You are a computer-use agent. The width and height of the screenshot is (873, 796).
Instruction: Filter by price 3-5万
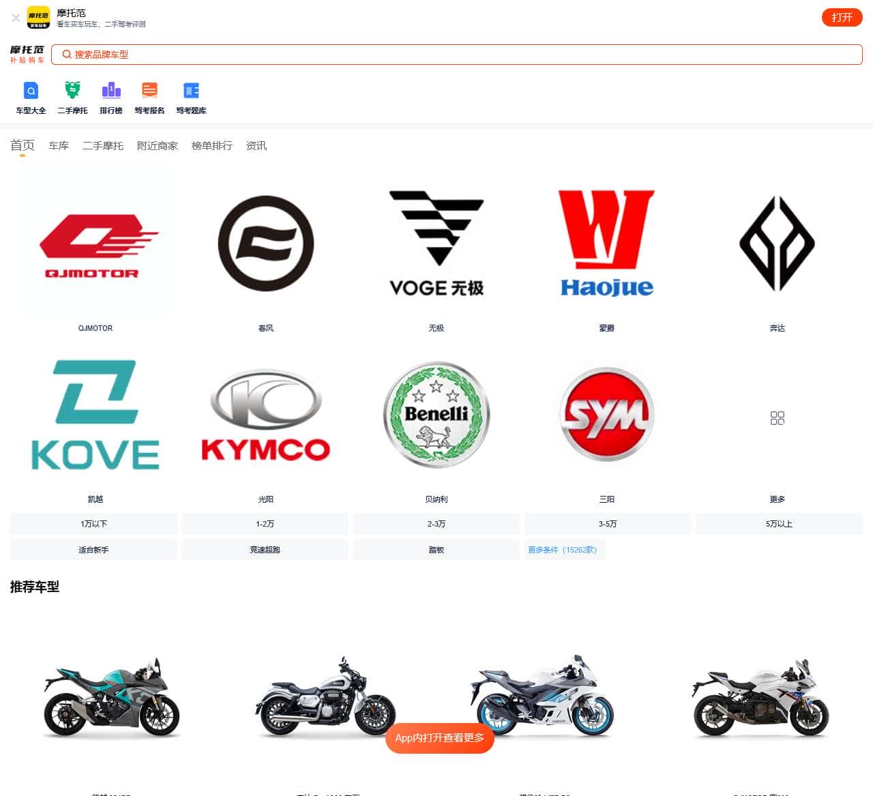coord(608,524)
